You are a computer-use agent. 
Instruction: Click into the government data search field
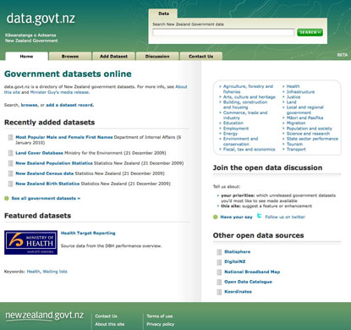click(x=223, y=32)
